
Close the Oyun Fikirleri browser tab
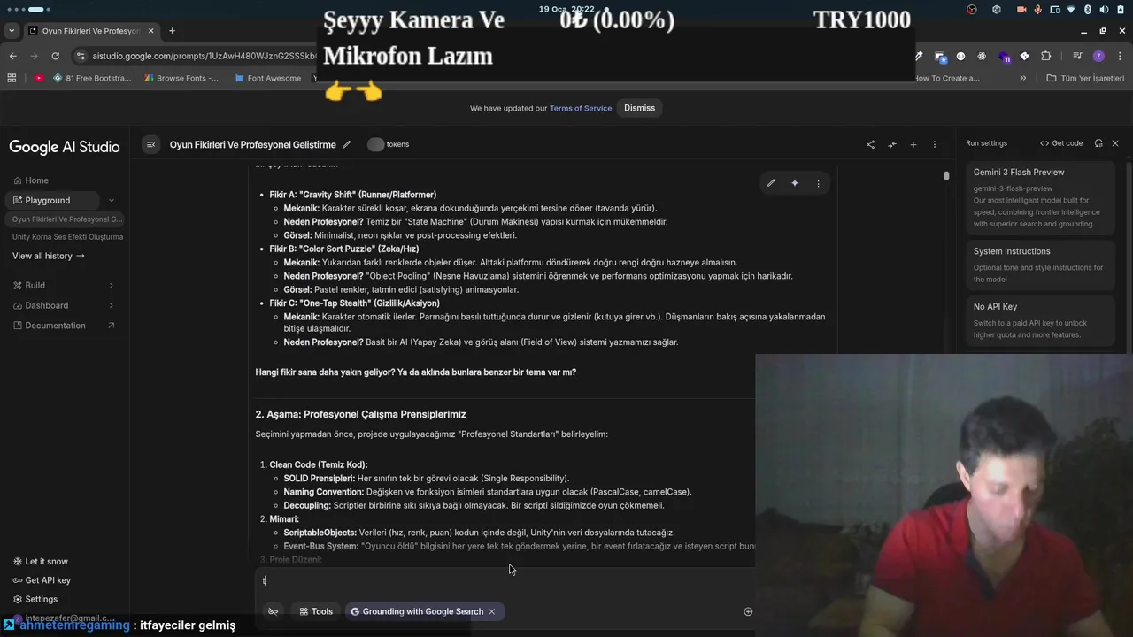[x=151, y=31]
